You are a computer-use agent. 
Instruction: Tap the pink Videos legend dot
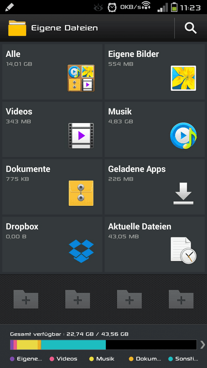click(x=52, y=359)
